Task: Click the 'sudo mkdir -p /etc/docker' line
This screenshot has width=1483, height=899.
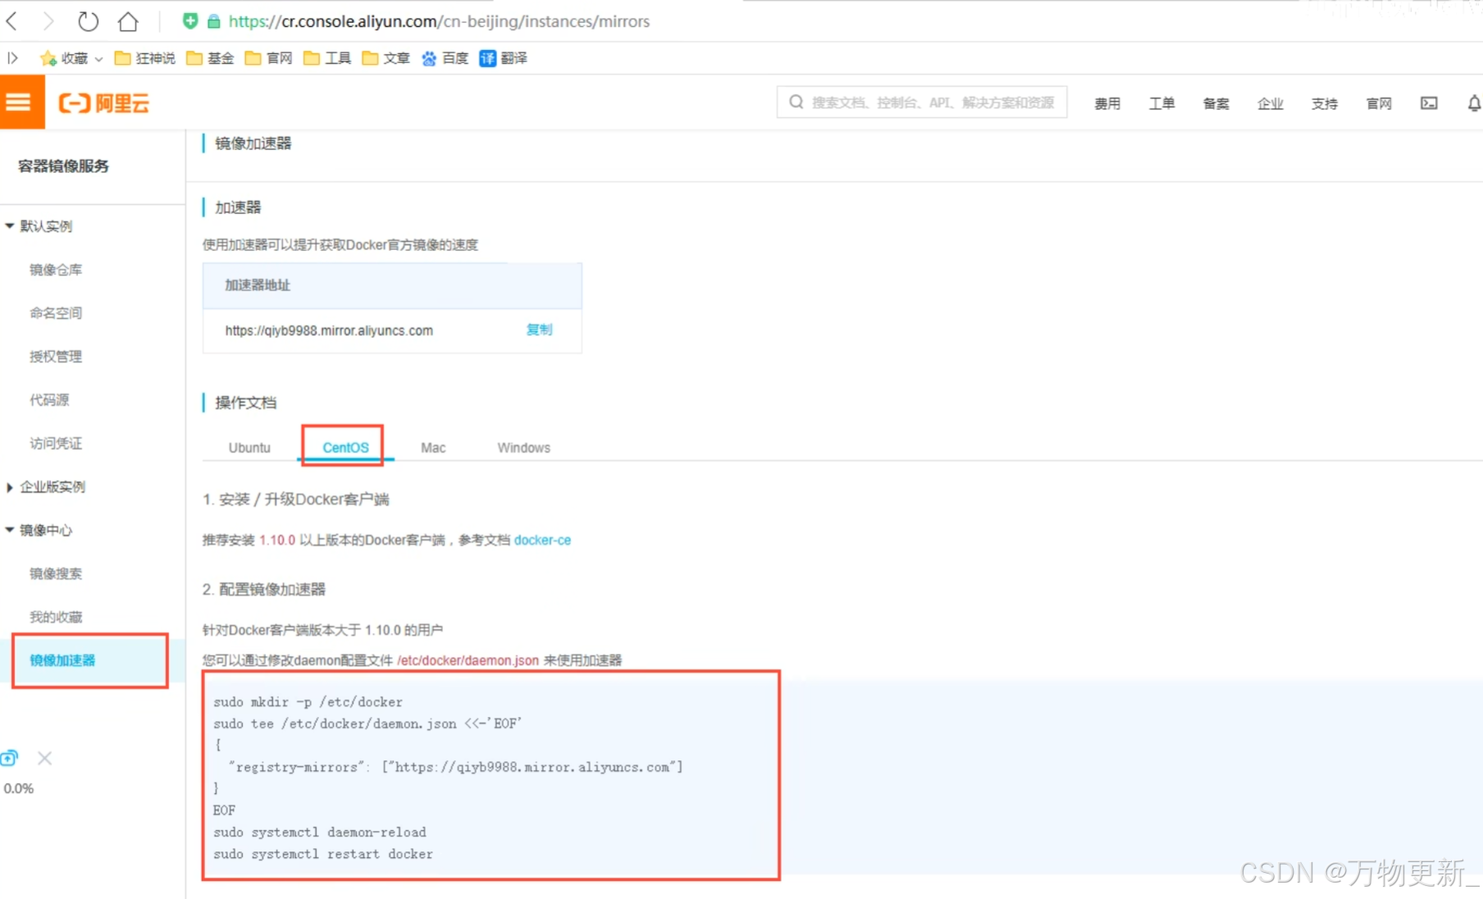Action: tap(308, 702)
